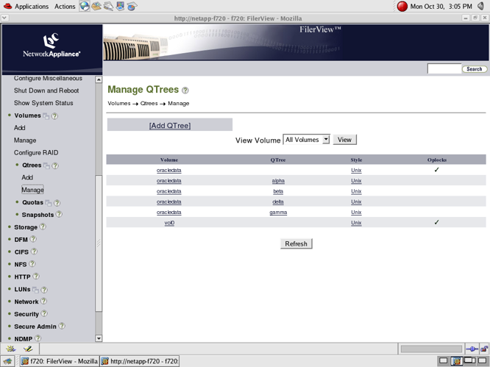The height and width of the screenshot is (367, 490).
Task: Click the Search button
Action: (x=475, y=69)
